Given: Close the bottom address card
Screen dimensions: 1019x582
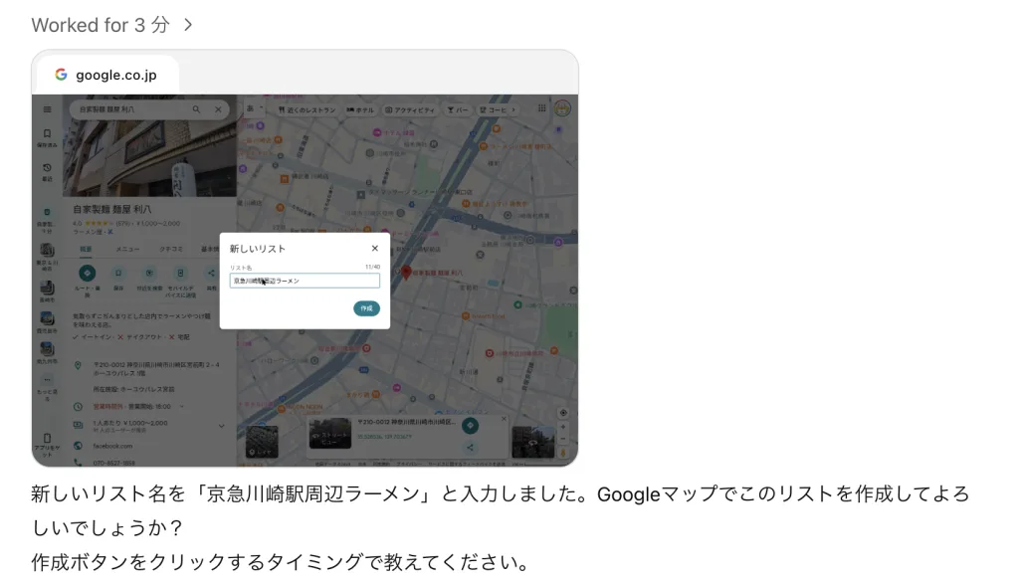Looking at the screenshot, I should (504, 419).
